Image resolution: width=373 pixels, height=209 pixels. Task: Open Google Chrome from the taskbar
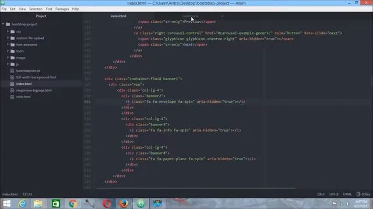click(x=73, y=204)
